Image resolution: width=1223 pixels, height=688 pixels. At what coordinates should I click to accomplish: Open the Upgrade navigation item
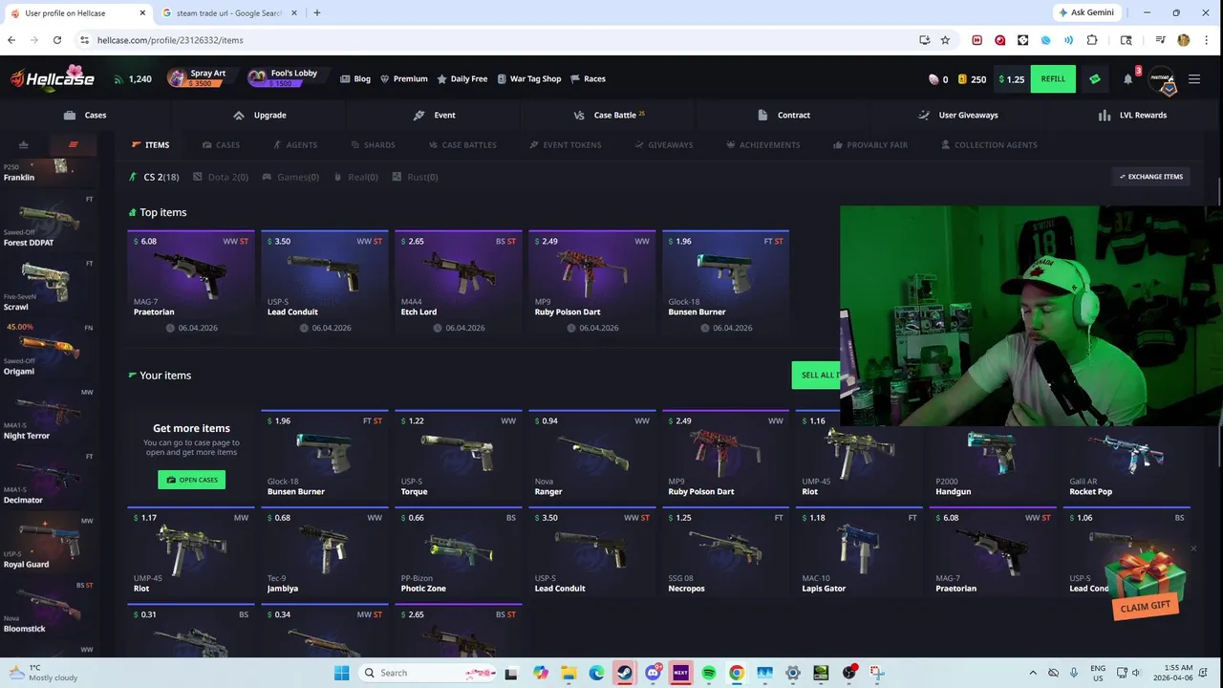[x=260, y=115]
